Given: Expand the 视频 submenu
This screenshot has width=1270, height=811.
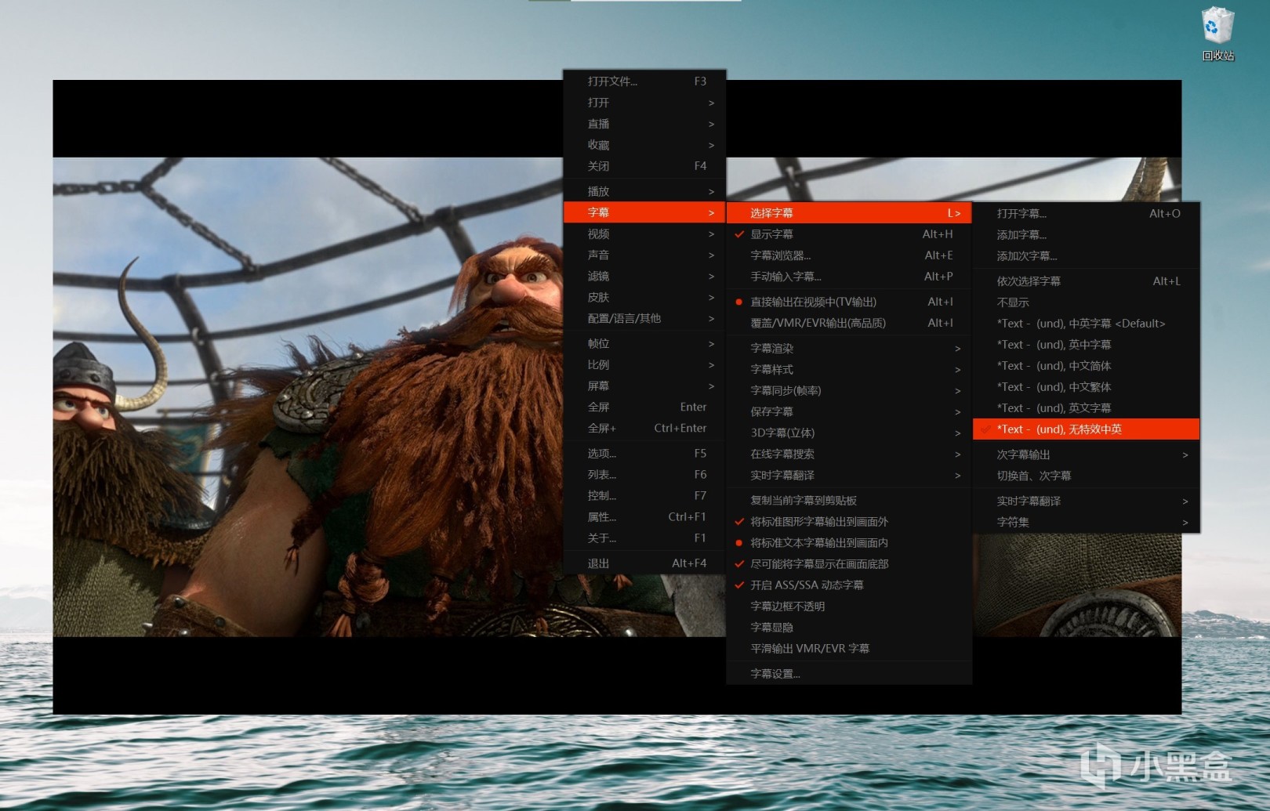Looking at the screenshot, I should pos(644,234).
